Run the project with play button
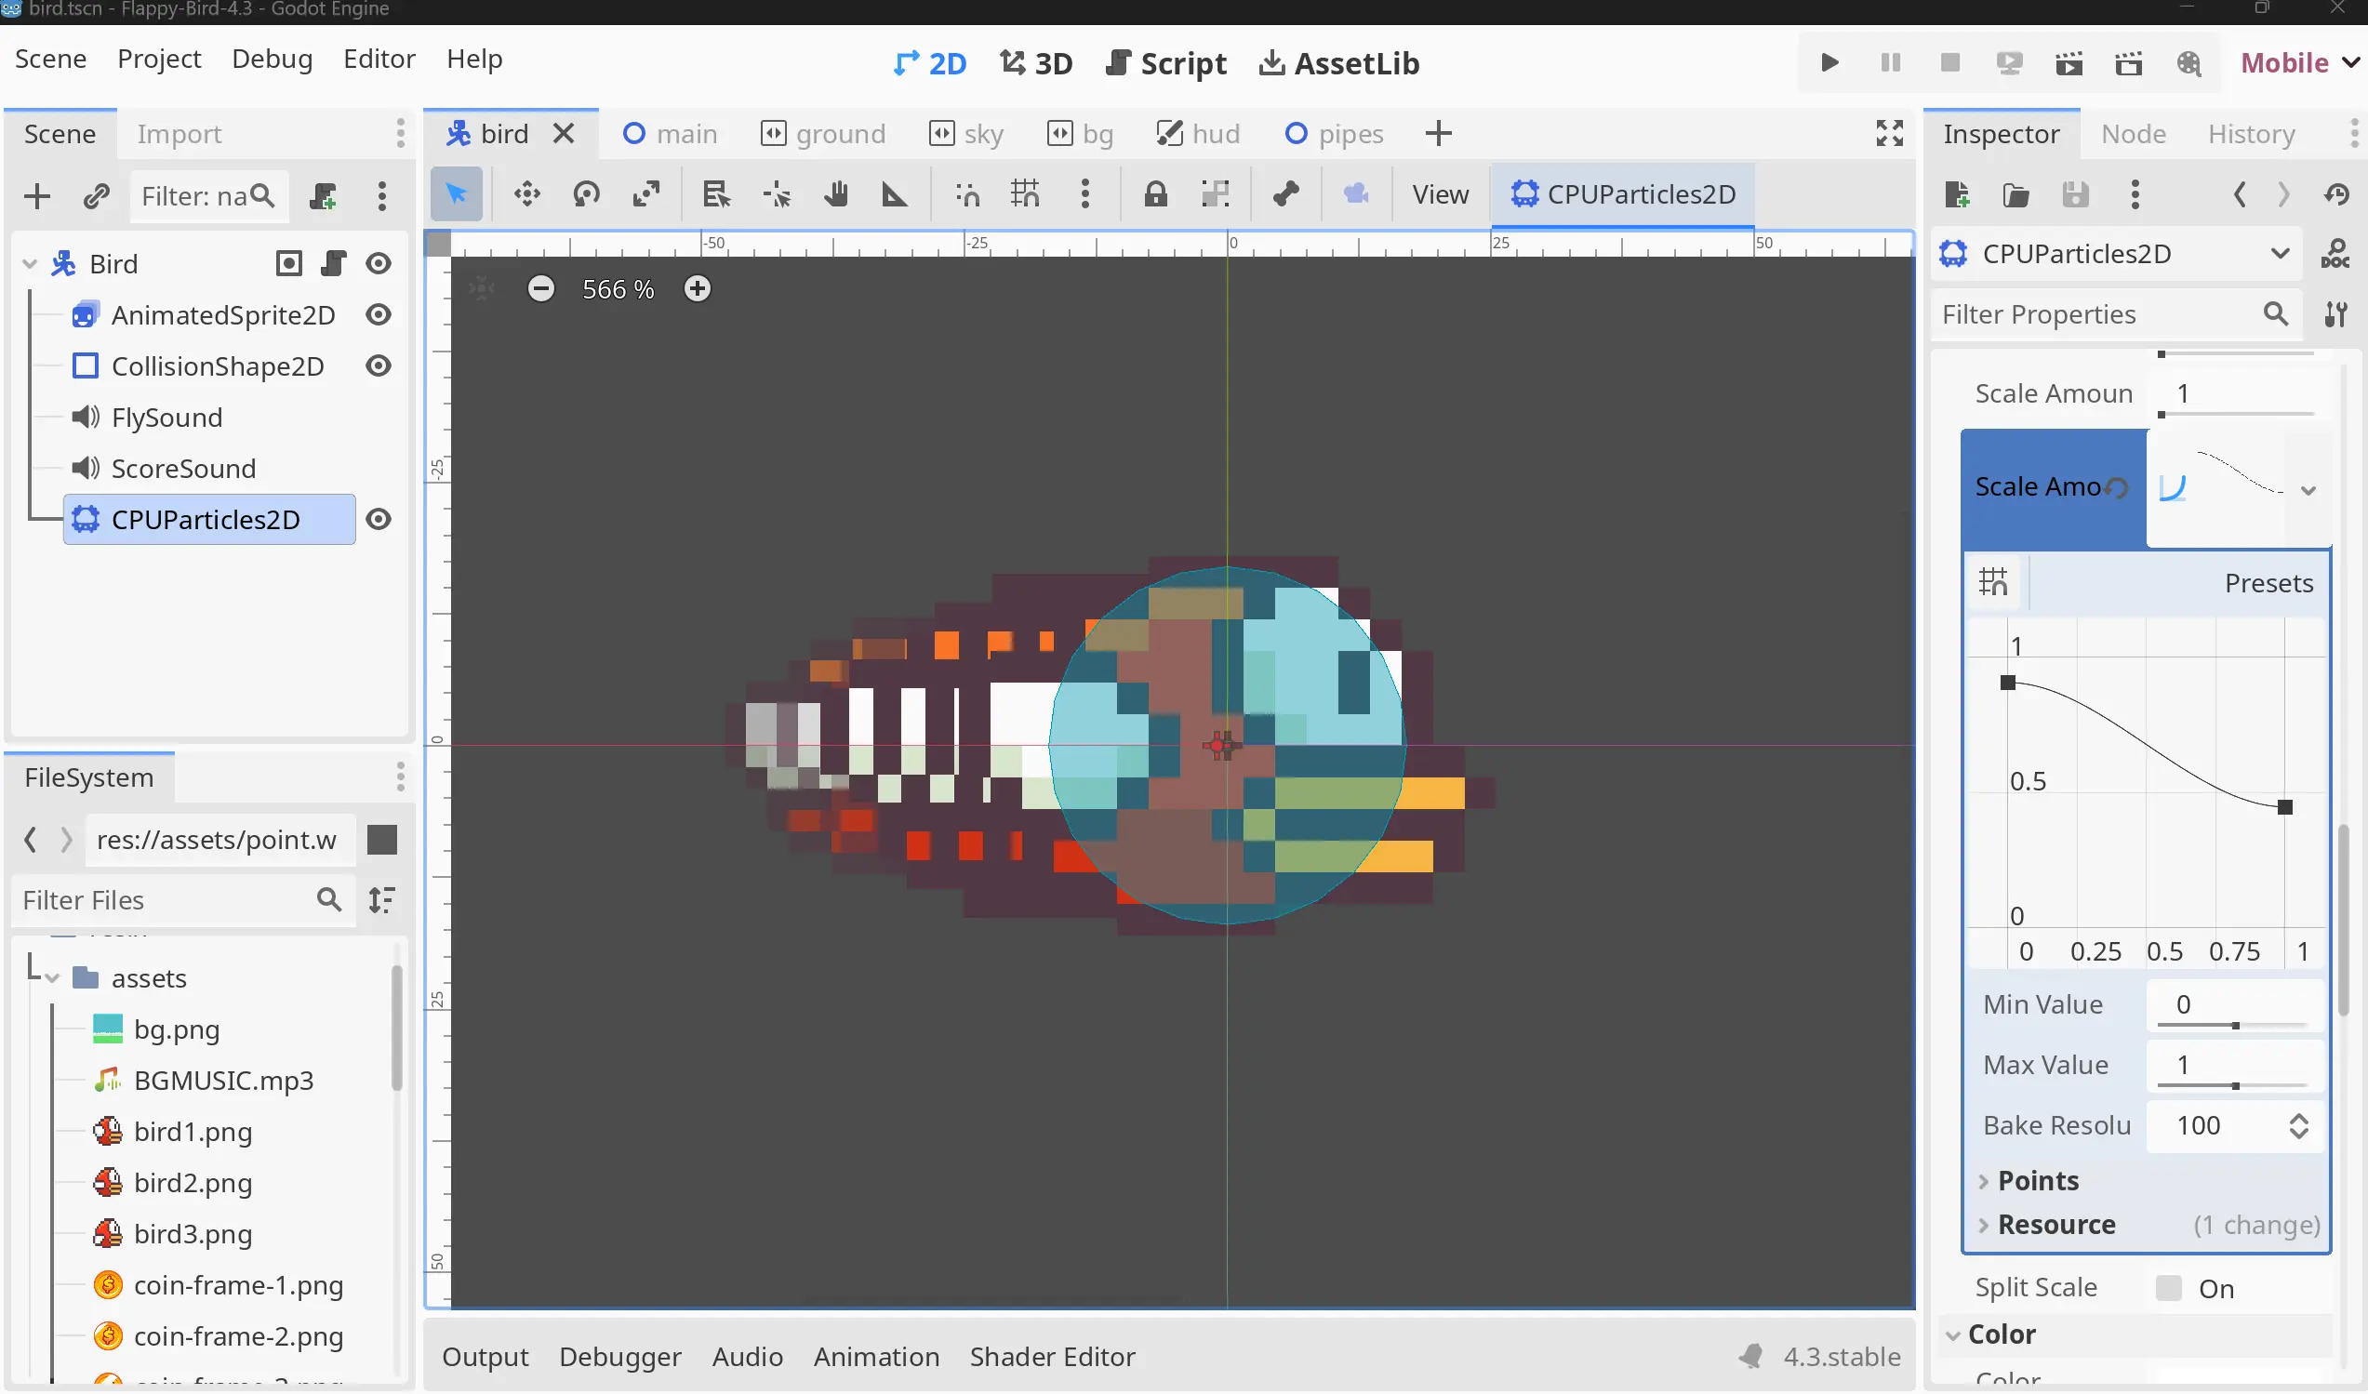 1829,63
